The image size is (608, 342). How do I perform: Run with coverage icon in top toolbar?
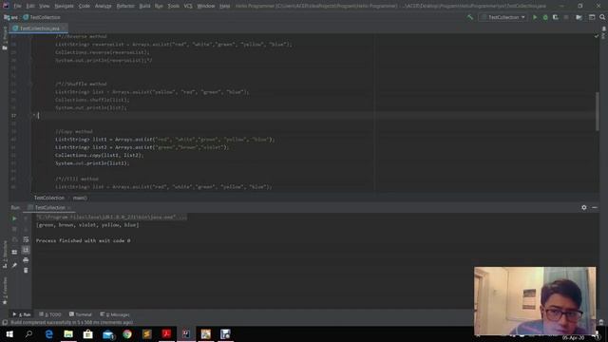coord(556,17)
